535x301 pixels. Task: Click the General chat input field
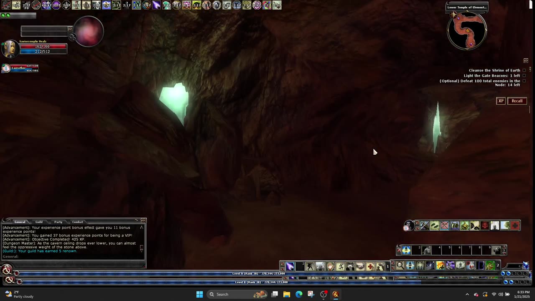click(73, 257)
